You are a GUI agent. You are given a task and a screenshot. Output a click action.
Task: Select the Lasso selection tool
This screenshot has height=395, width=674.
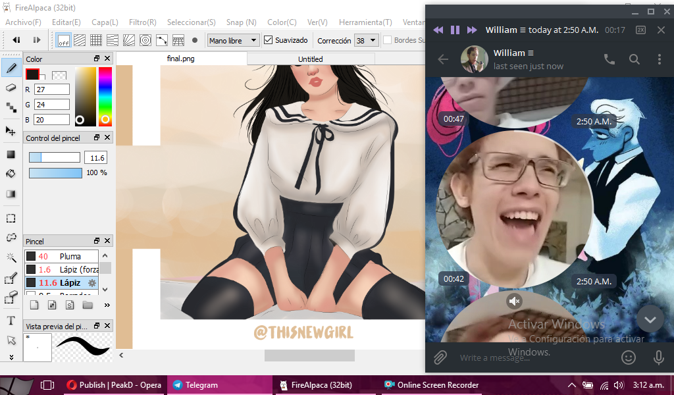[11, 238]
